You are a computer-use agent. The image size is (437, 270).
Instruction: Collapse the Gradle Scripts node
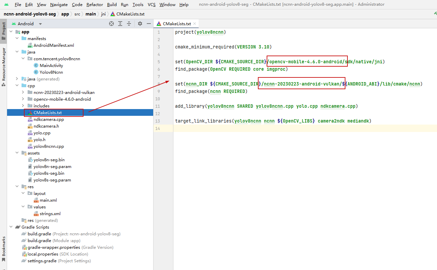[11, 227]
